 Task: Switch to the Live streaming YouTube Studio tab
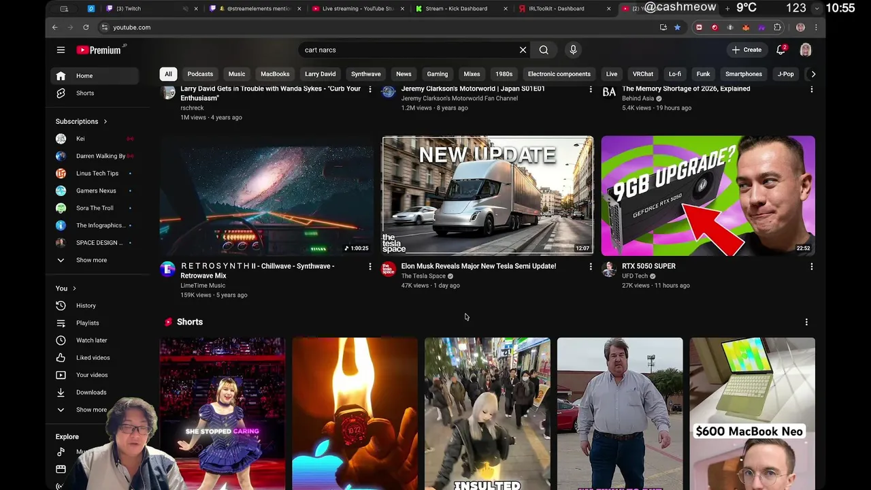point(357,9)
